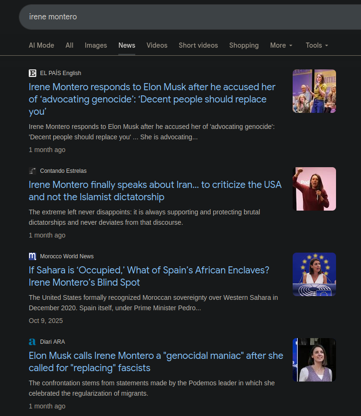
Task: Click the snippet starting "The extreme left never disappoints"
Action: coord(144,217)
